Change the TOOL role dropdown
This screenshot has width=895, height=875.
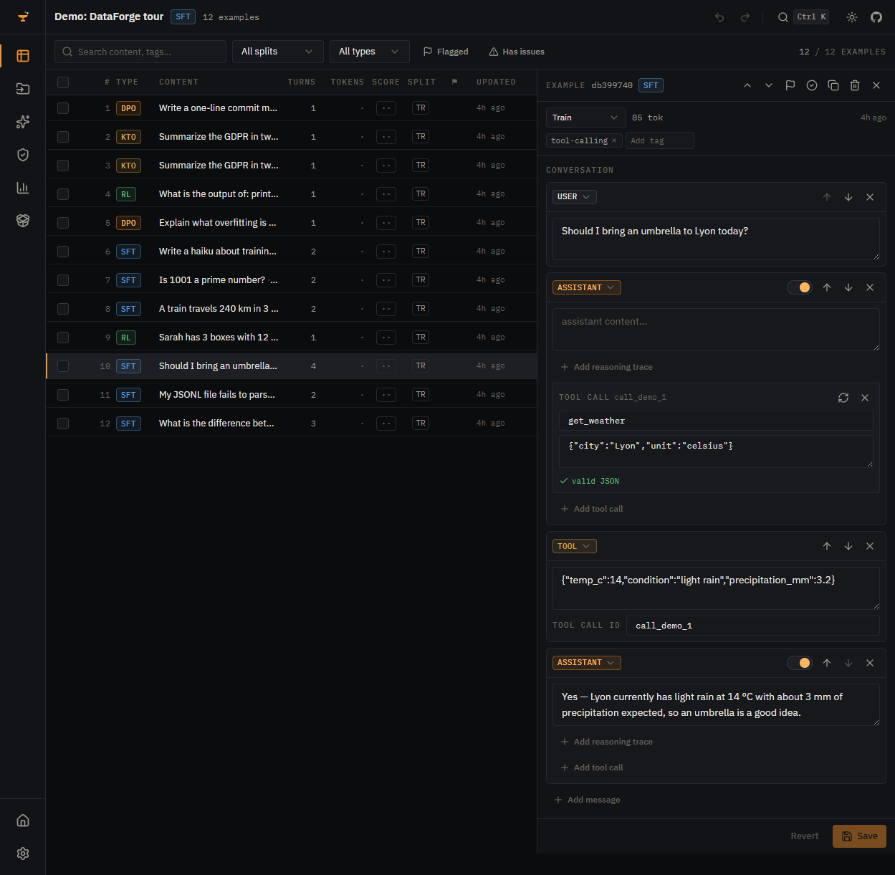[575, 546]
